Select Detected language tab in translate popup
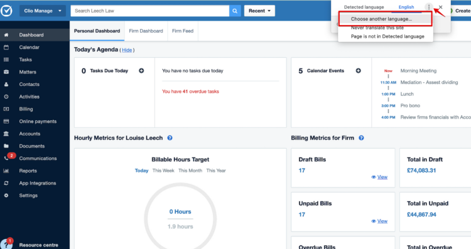The image size is (471, 249). point(364,7)
